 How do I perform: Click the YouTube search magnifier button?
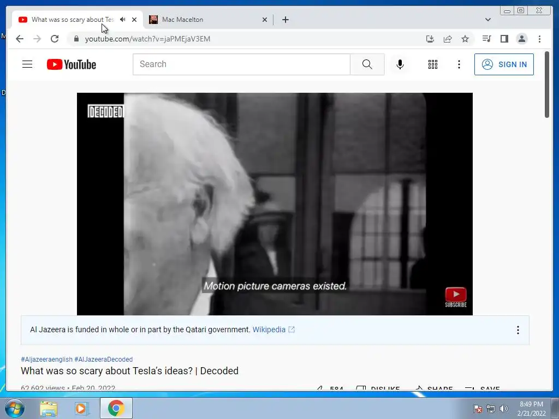(367, 64)
